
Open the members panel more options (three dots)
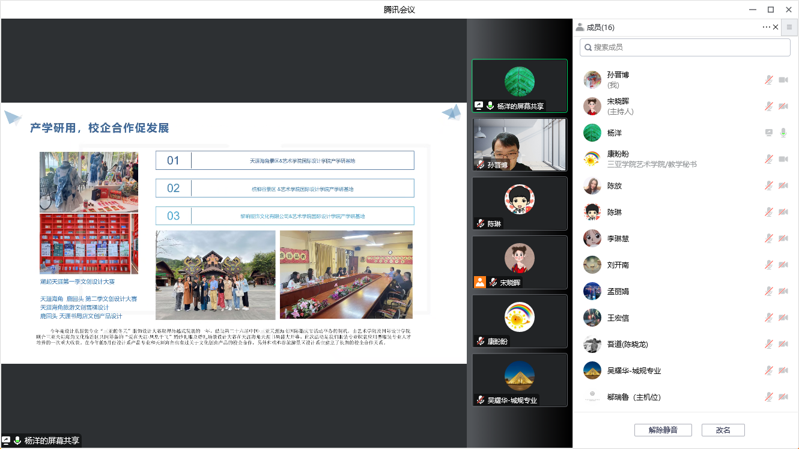tap(766, 27)
